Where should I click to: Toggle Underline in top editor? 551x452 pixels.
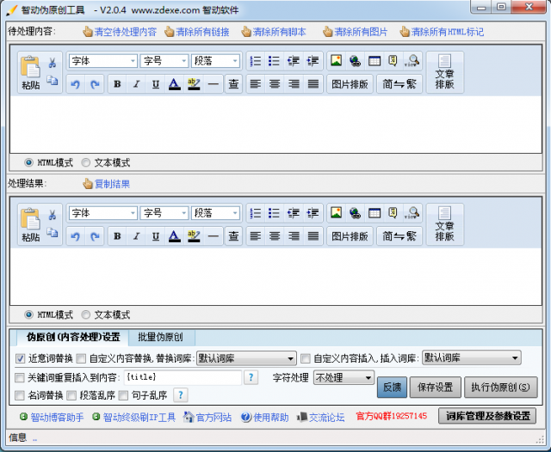[x=156, y=84]
